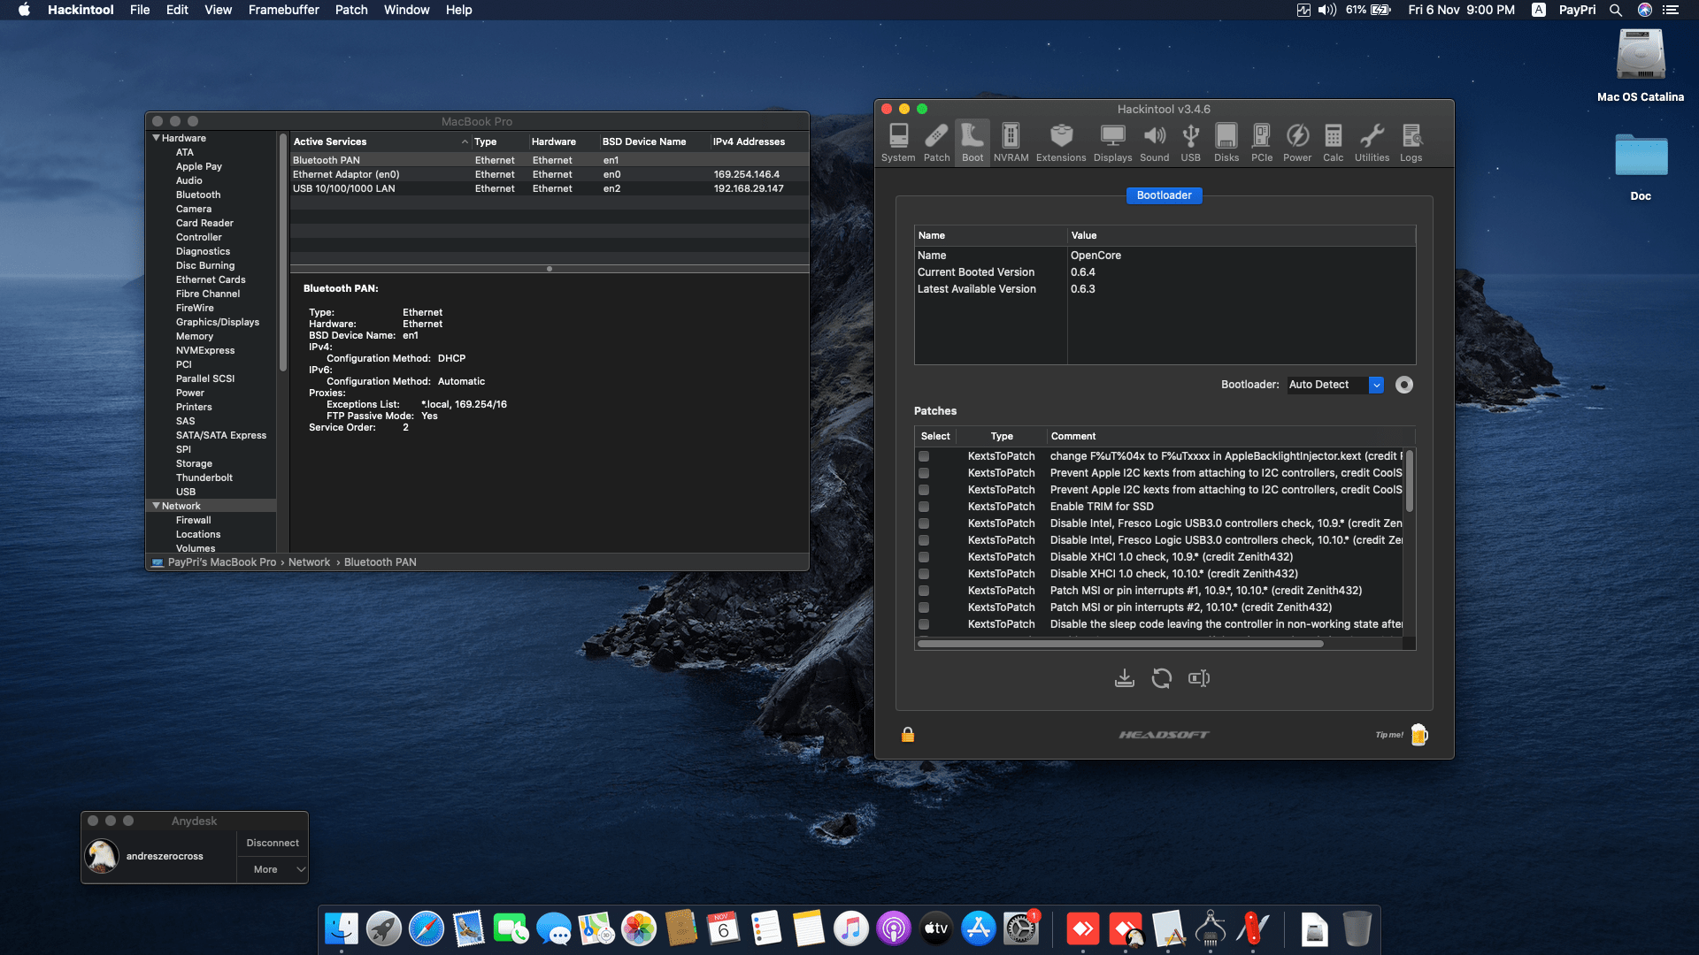This screenshot has height=955, width=1699.
Task: Click the refresh patches icon
Action: click(x=1162, y=678)
